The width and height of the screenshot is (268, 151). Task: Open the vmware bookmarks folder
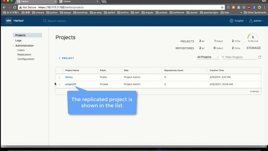click(x=38, y=13)
